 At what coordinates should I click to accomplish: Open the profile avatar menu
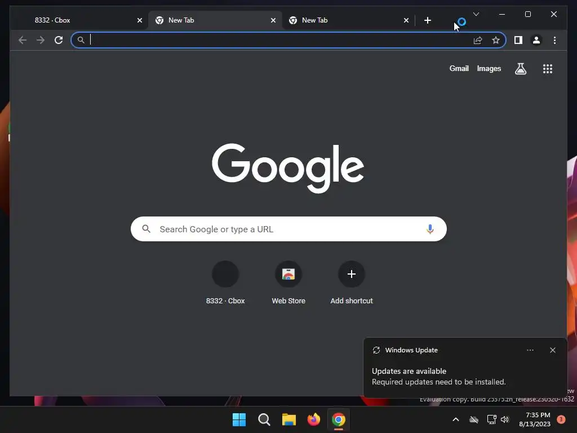click(x=536, y=40)
